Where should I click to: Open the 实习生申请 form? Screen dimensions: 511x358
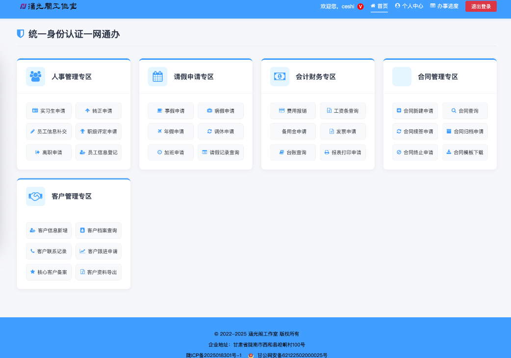tap(49, 111)
